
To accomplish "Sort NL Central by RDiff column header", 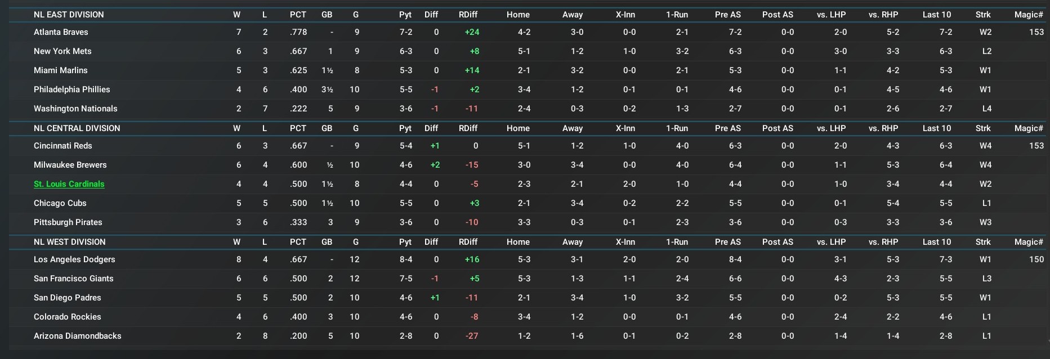I will (x=468, y=128).
